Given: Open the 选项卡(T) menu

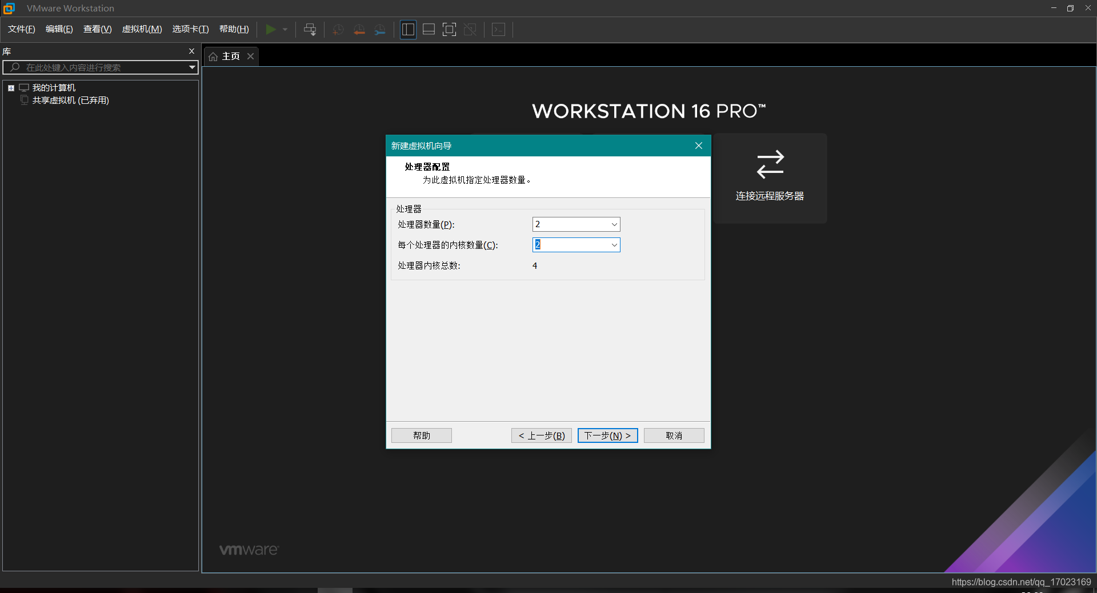Looking at the screenshot, I should click(191, 29).
